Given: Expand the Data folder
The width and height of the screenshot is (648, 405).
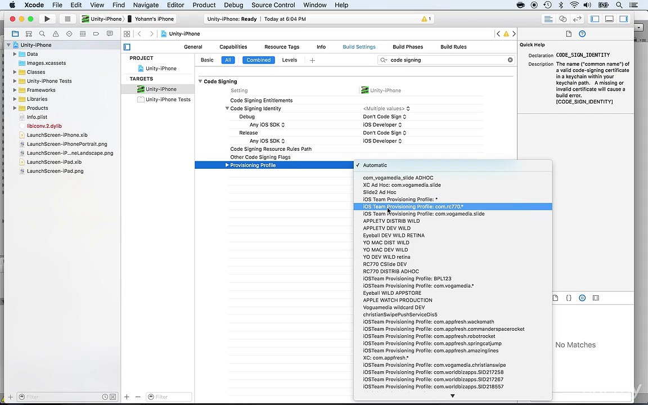Looking at the screenshot, I should point(15,54).
